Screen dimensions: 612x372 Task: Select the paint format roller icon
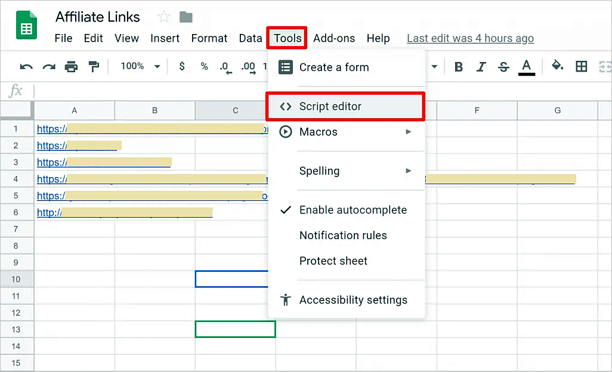(x=94, y=67)
